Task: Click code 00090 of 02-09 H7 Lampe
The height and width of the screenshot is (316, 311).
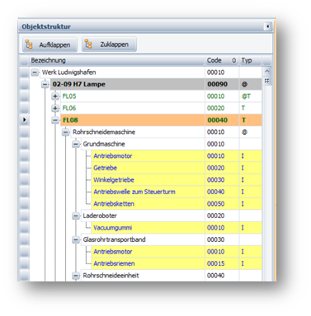Action: click(217, 84)
